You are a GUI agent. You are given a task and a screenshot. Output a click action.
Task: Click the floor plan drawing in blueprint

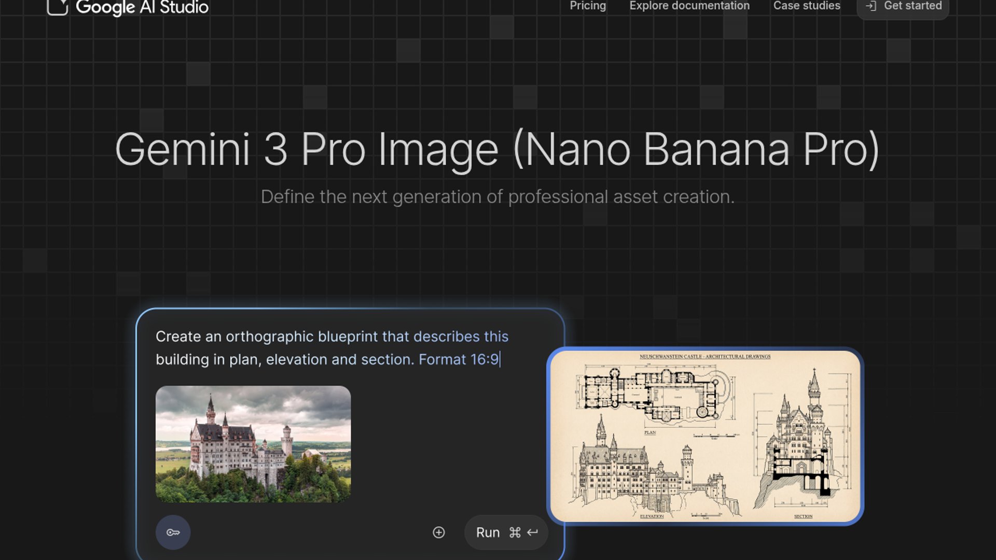pyautogui.click(x=656, y=395)
